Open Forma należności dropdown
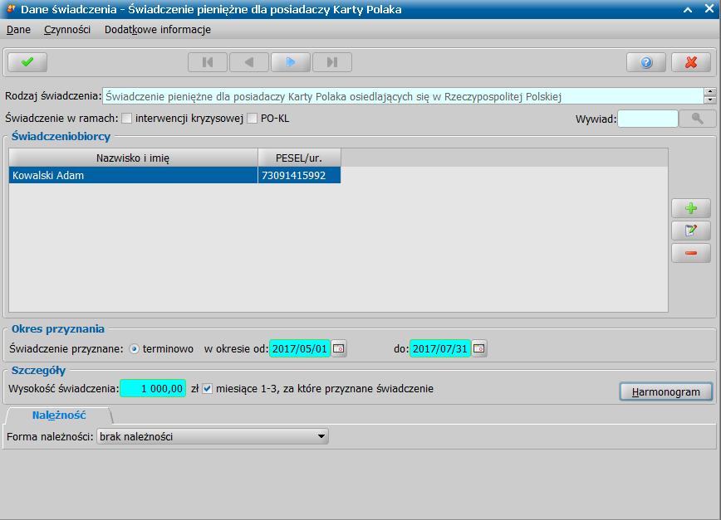The width and height of the screenshot is (721, 520). [213, 436]
